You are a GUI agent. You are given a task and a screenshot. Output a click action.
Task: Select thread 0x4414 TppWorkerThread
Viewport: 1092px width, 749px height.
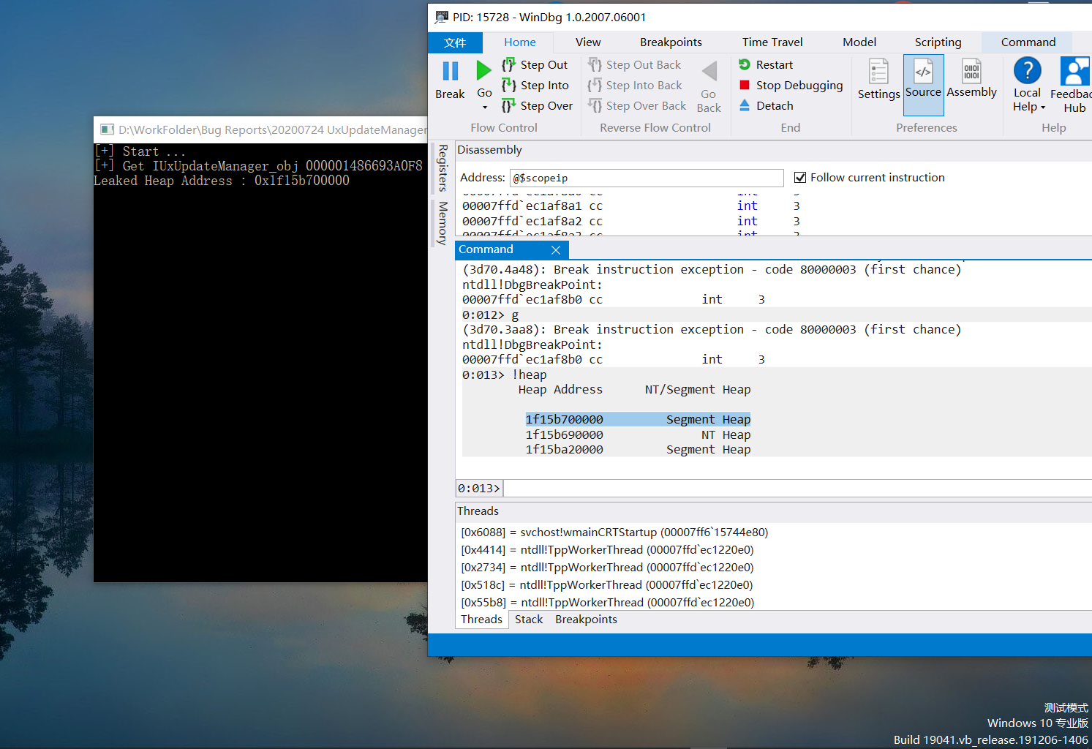coord(607,550)
